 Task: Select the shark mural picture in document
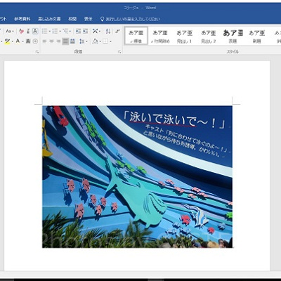(137, 177)
